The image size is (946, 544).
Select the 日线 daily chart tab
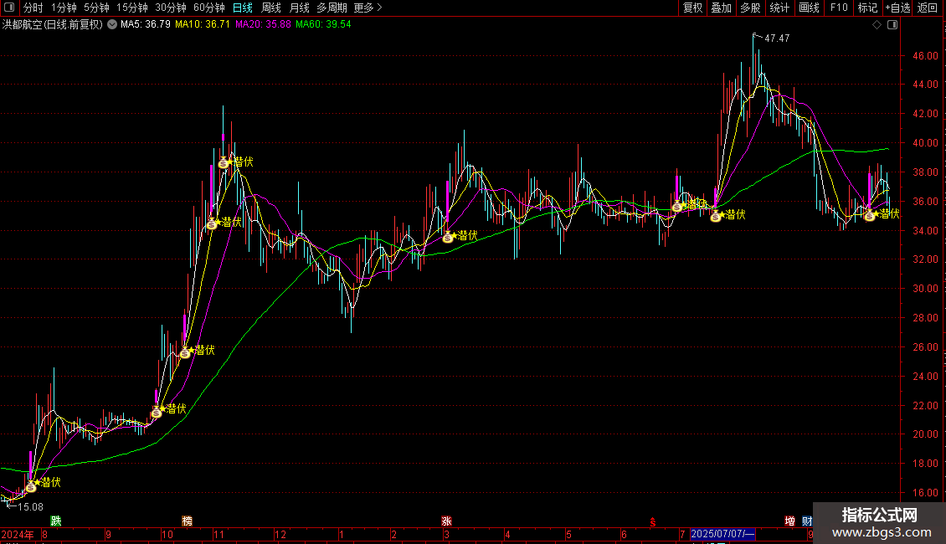[243, 8]
